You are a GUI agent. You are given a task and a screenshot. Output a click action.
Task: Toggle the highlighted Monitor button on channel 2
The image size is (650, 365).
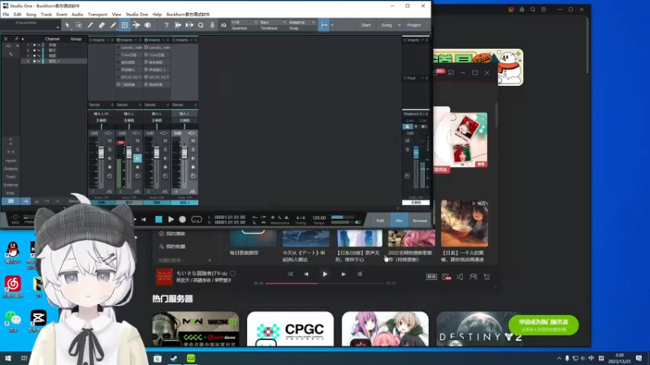137,158
